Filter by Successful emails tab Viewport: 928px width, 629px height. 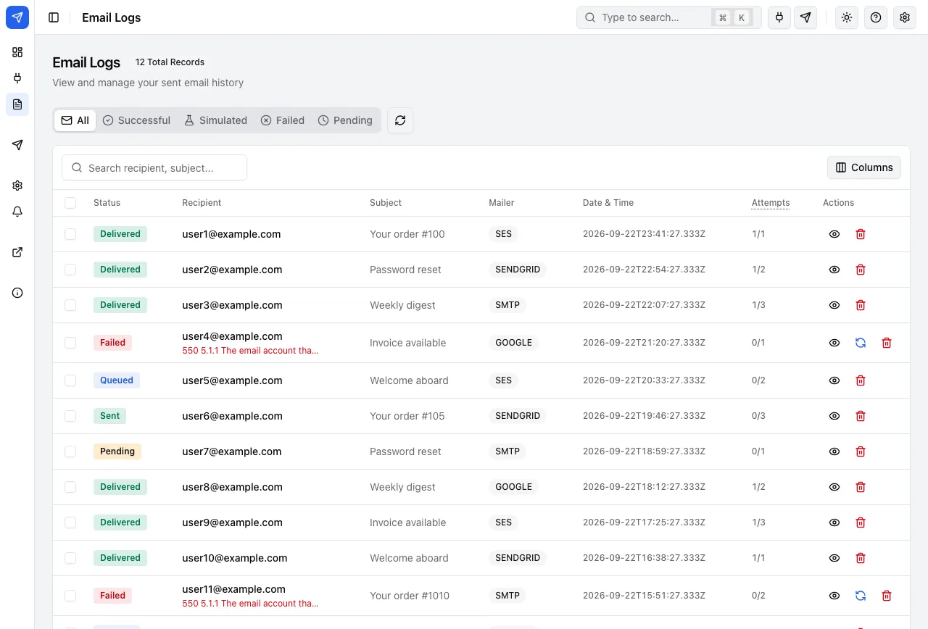(136, 120)
